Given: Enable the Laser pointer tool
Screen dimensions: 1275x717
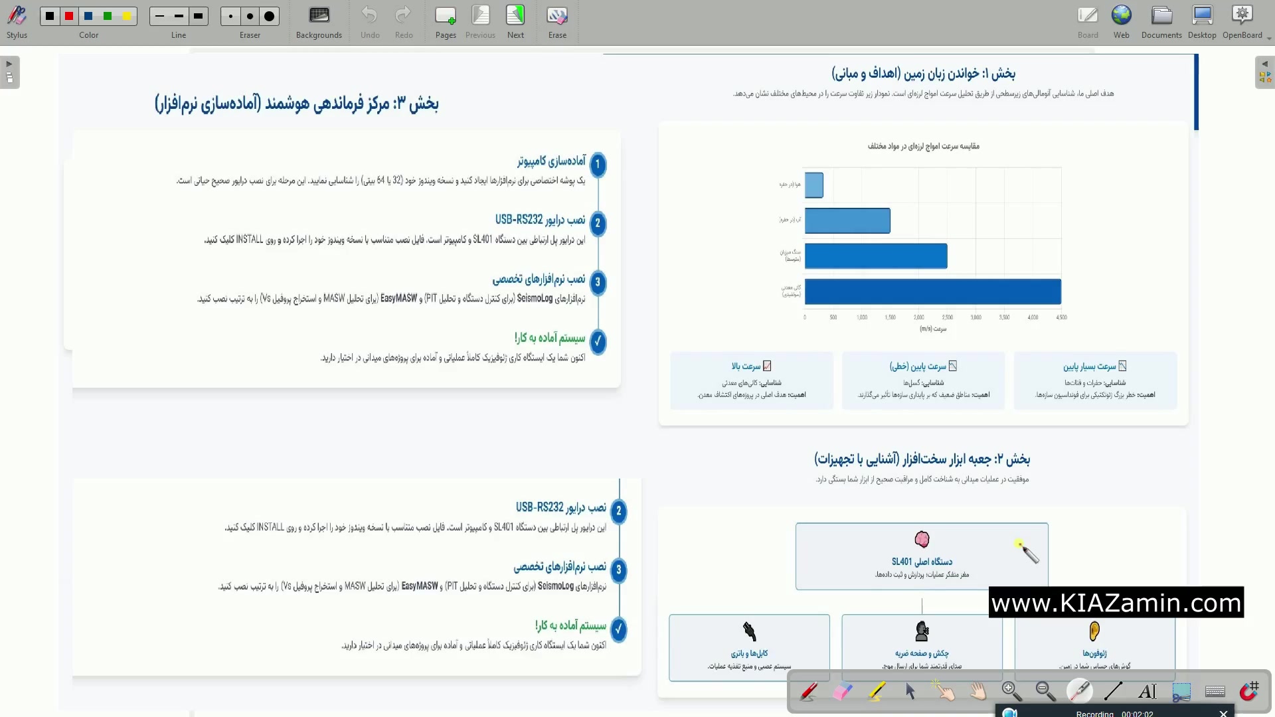Looking at the screenshot, I should 1080,692.
